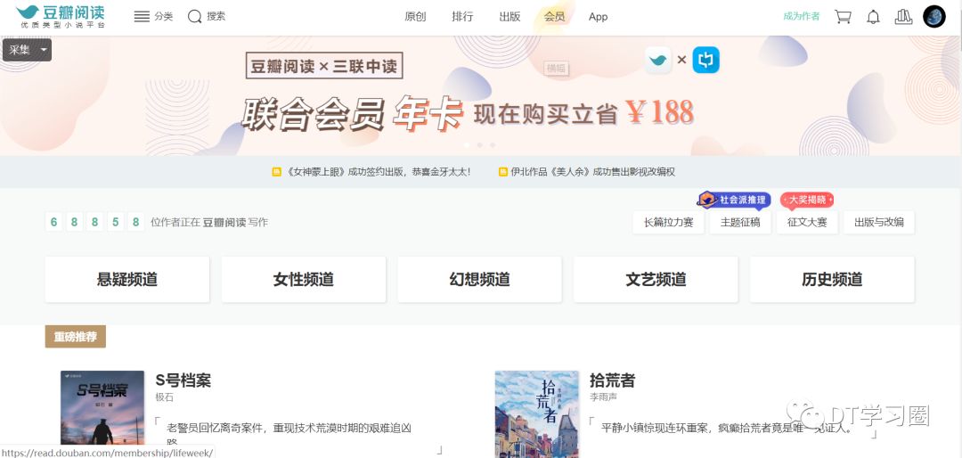Expand the 采集 dropdown arrow
Screen dimensions: 962x458
tap(44, 50)
